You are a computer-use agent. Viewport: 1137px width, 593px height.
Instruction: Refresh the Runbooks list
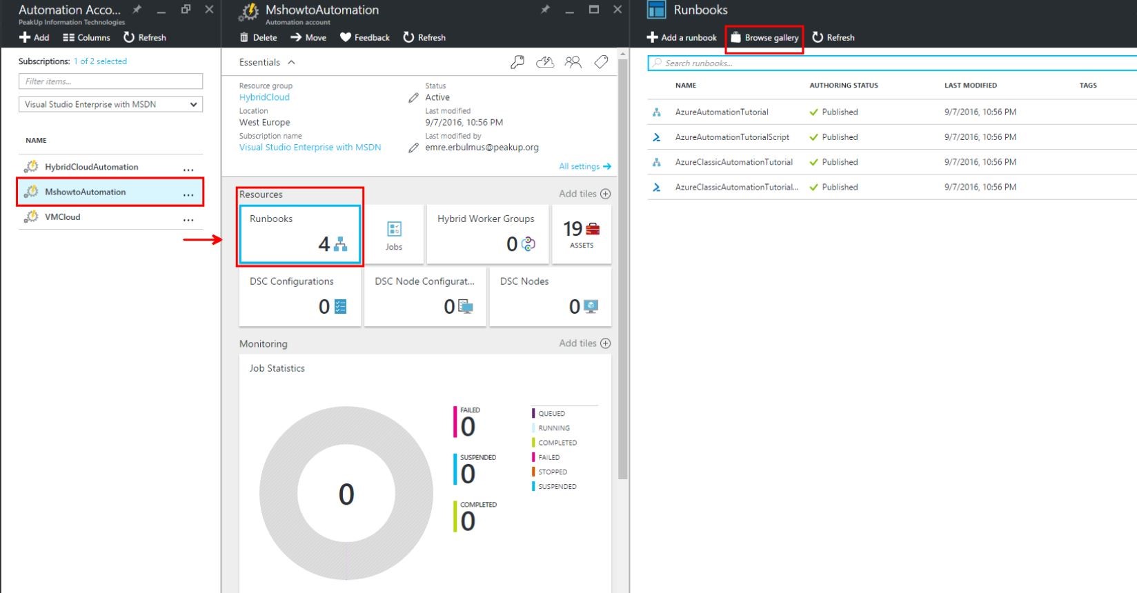click(x=833, y=37)
